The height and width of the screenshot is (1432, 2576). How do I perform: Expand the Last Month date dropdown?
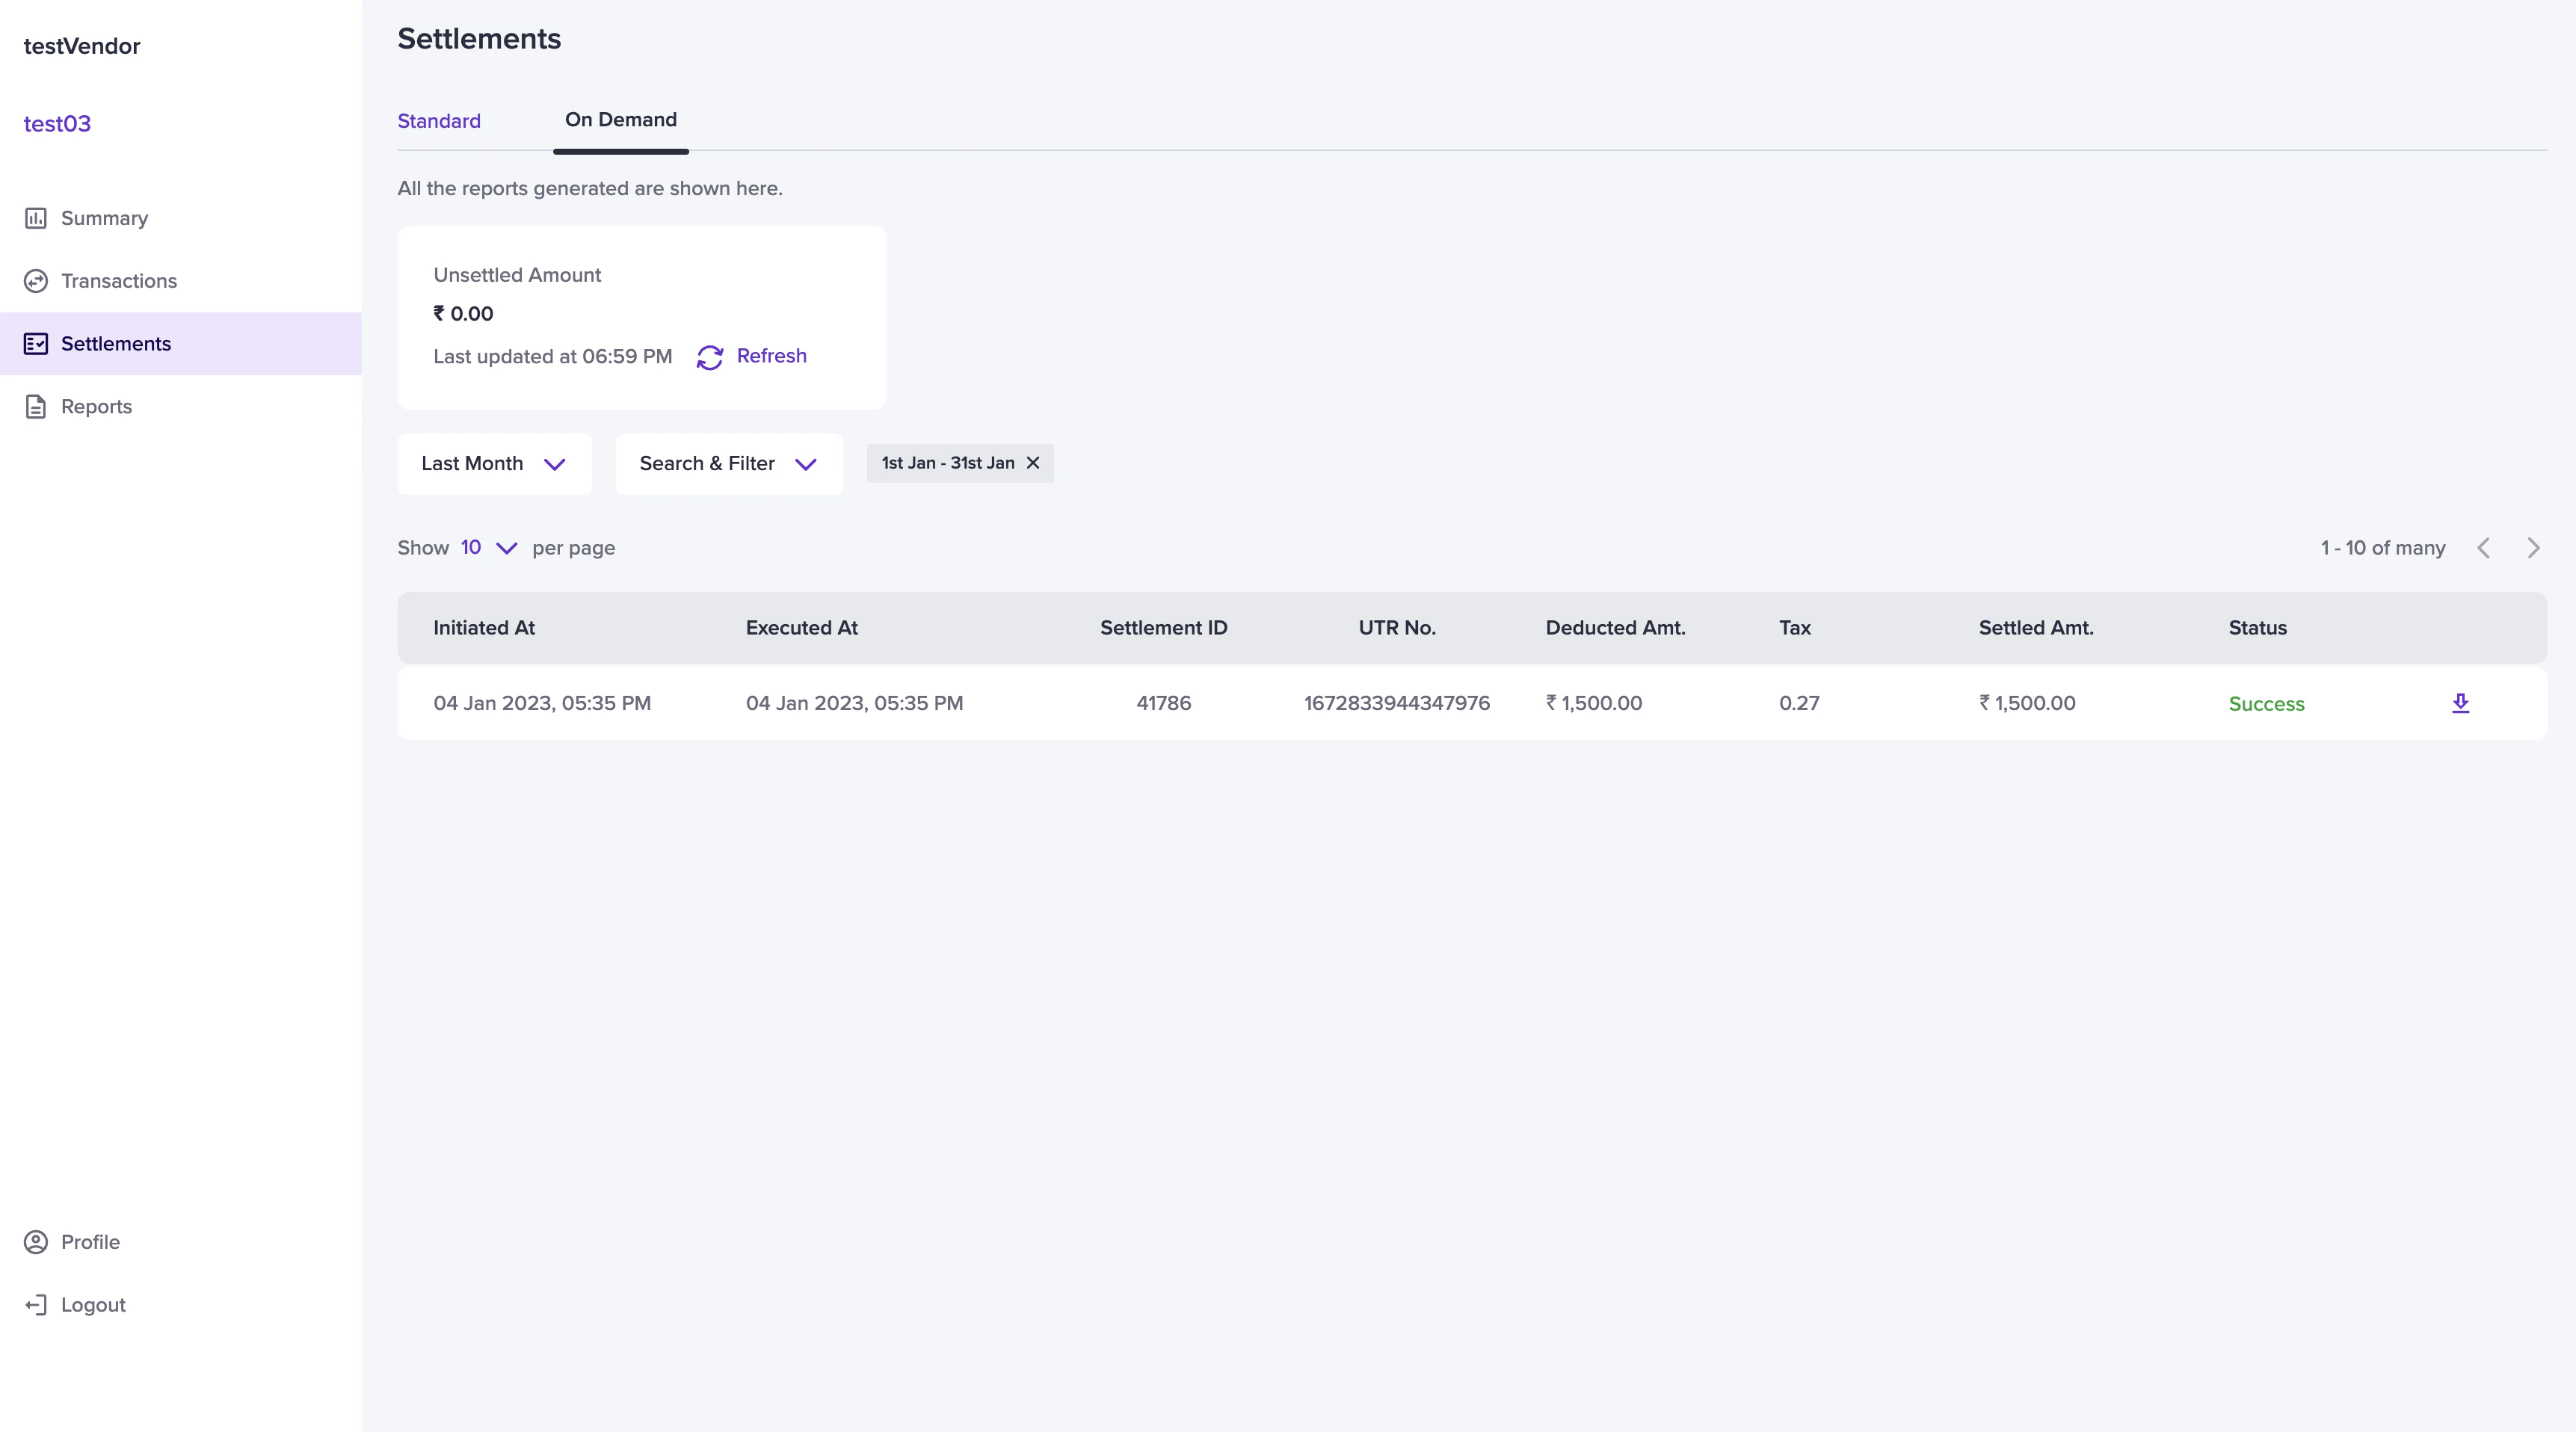pyautogui.click(x=494, y=464)
